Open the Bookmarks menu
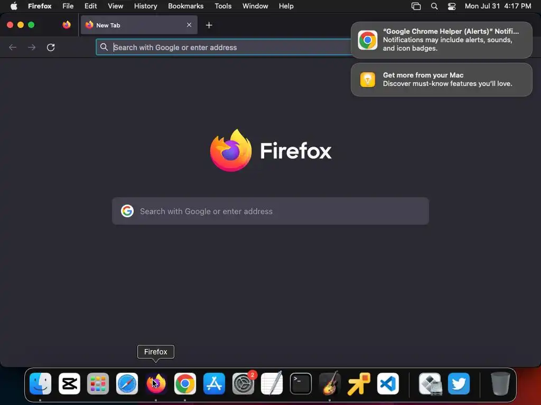 click(x=185, y=6)
